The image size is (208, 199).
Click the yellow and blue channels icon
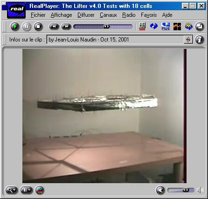189,27
